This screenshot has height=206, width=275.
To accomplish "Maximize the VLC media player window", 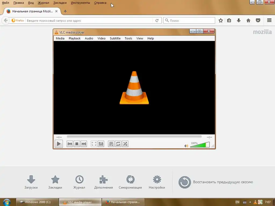I will [200, 31].
